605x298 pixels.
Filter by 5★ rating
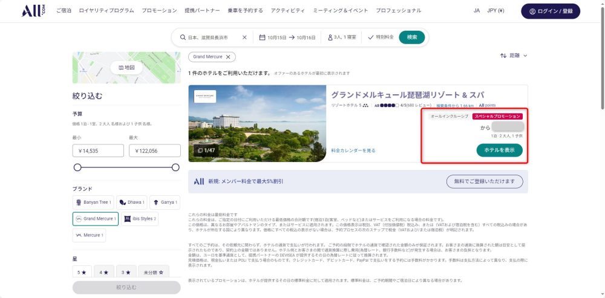pos(82,272)
